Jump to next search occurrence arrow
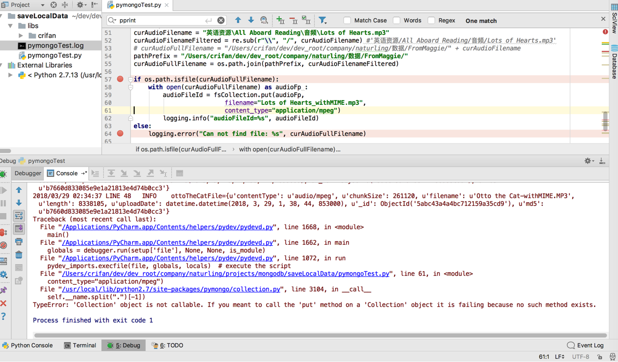This screenshot has width=618, height=362. point(251,20)
